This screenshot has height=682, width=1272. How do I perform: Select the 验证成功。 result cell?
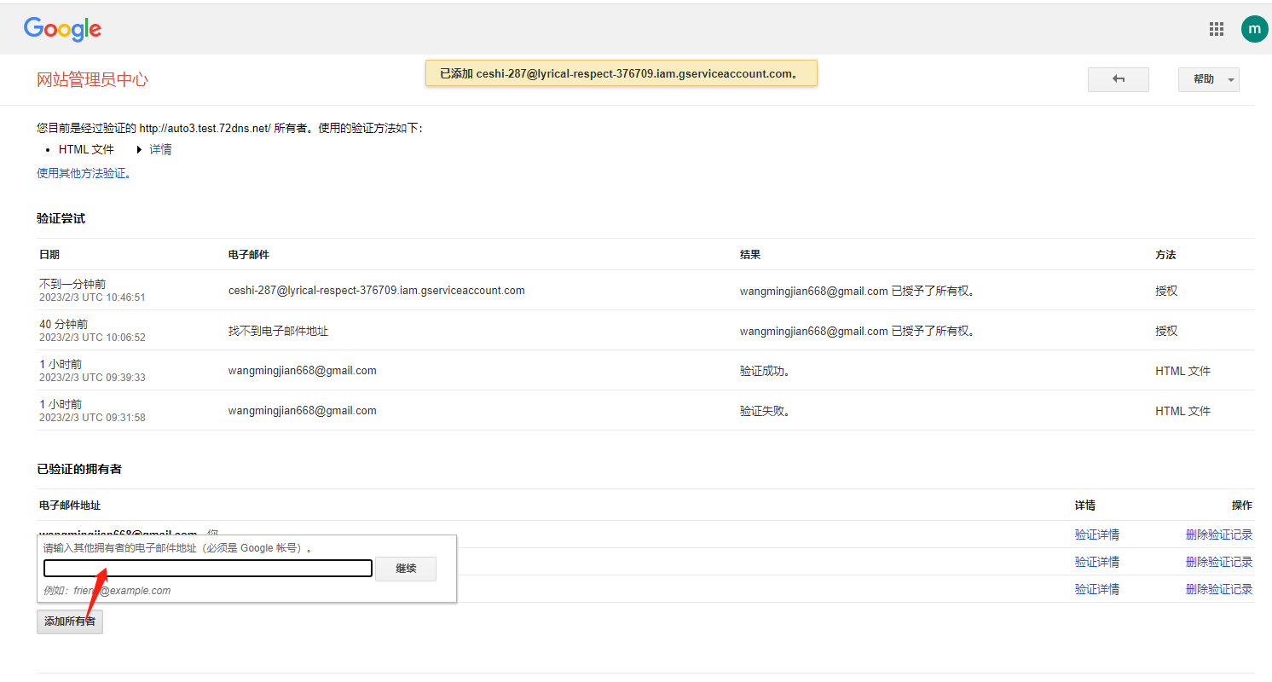tap(765, 371)
